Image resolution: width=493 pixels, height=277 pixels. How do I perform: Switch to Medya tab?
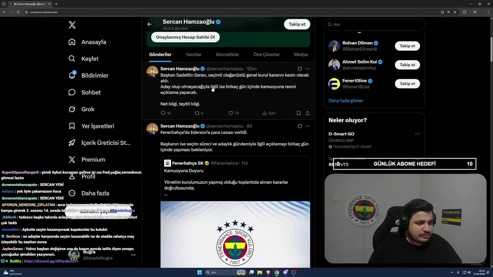coord(301,55)
